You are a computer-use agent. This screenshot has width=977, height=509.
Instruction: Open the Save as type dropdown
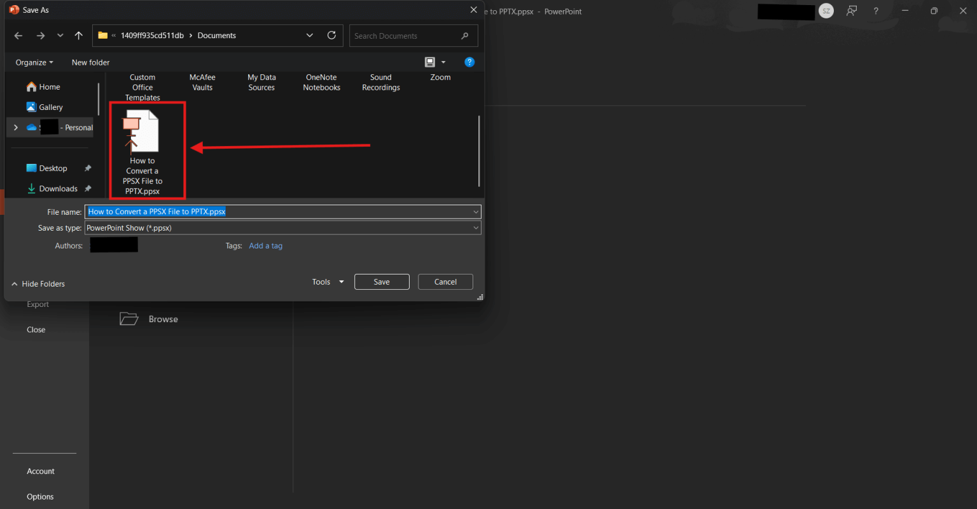point(475,228)
